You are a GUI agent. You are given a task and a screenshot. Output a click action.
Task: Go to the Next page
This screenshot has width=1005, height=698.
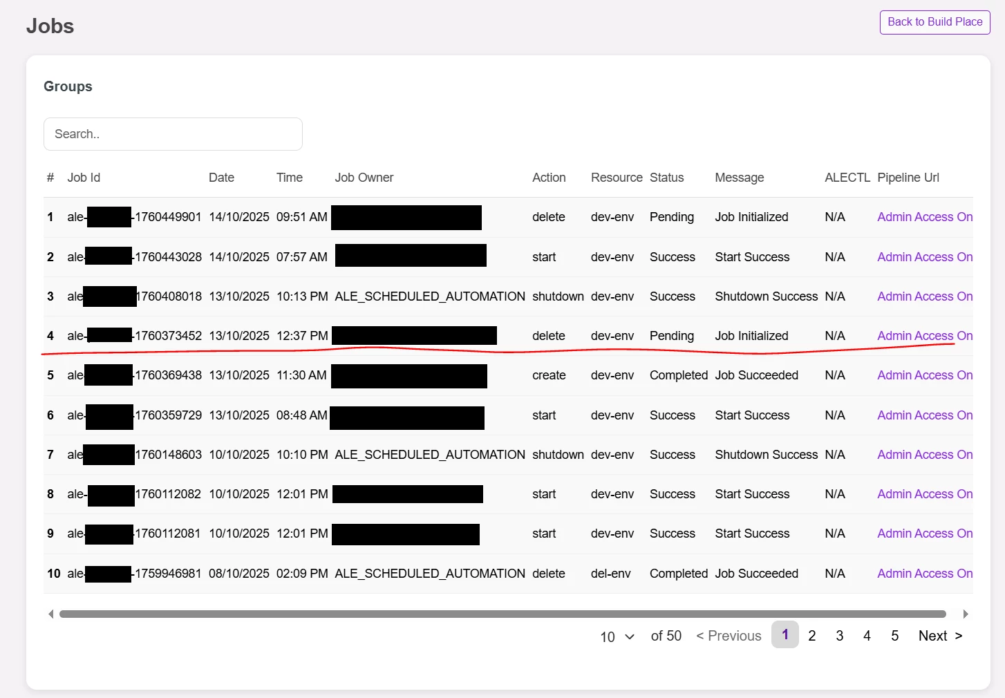click(940, 636)
